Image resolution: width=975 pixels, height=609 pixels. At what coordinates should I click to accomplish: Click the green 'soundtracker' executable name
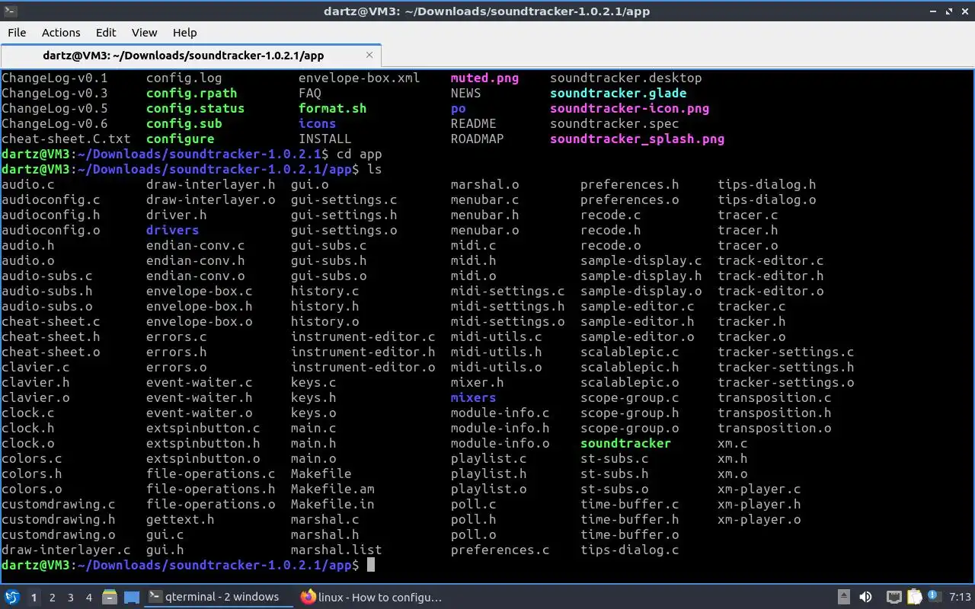(x=626, y=443)
